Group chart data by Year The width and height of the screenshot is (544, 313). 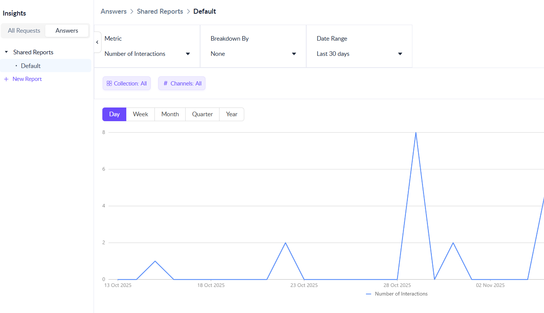click(x=232, y=114)
